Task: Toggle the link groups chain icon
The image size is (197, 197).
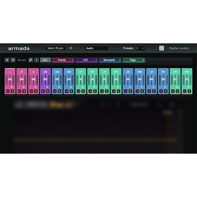Action: 31,60
